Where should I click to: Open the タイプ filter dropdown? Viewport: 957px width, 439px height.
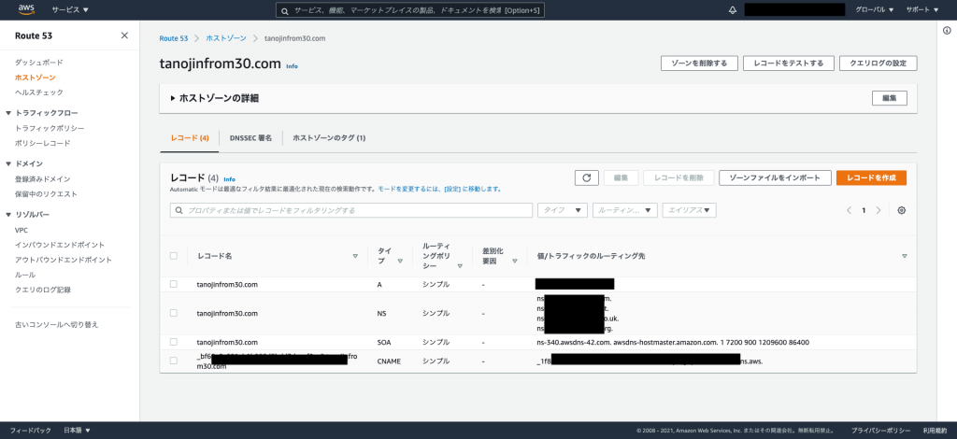[x=562, y=210]
